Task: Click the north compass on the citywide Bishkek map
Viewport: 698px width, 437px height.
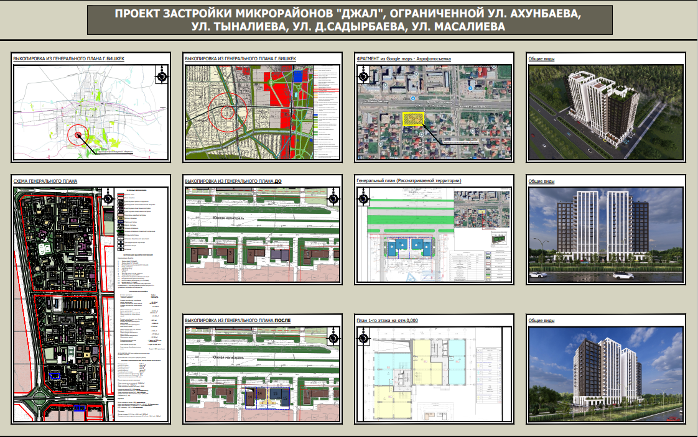Action: [x=162, y=76]
